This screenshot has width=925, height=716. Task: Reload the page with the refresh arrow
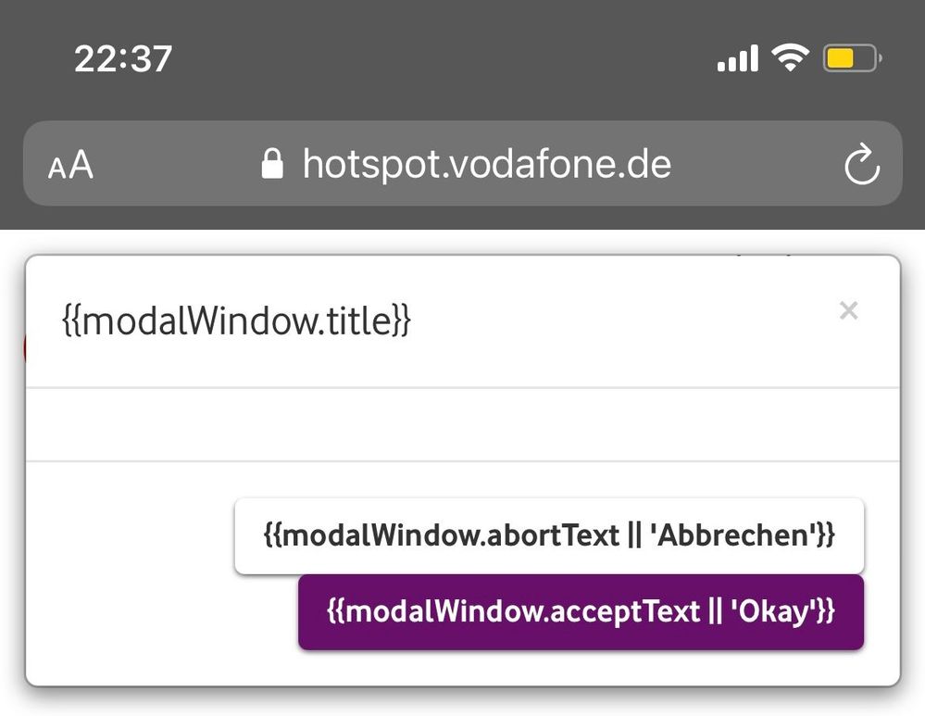[862, 164]
